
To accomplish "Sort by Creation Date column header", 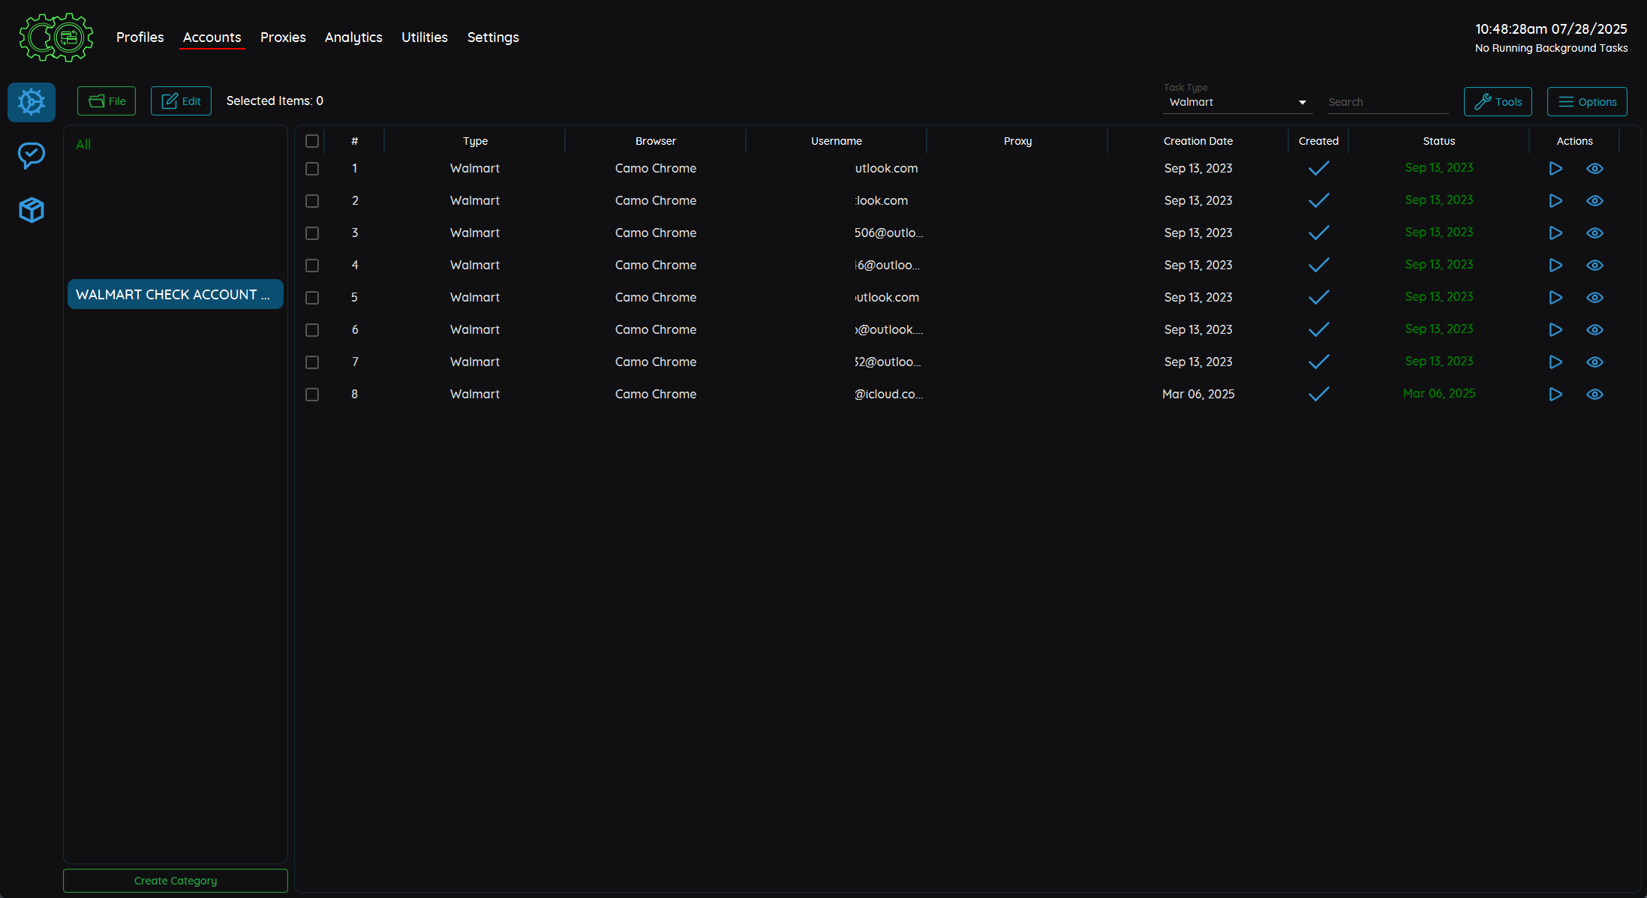I will click(x=1198, y=141).
